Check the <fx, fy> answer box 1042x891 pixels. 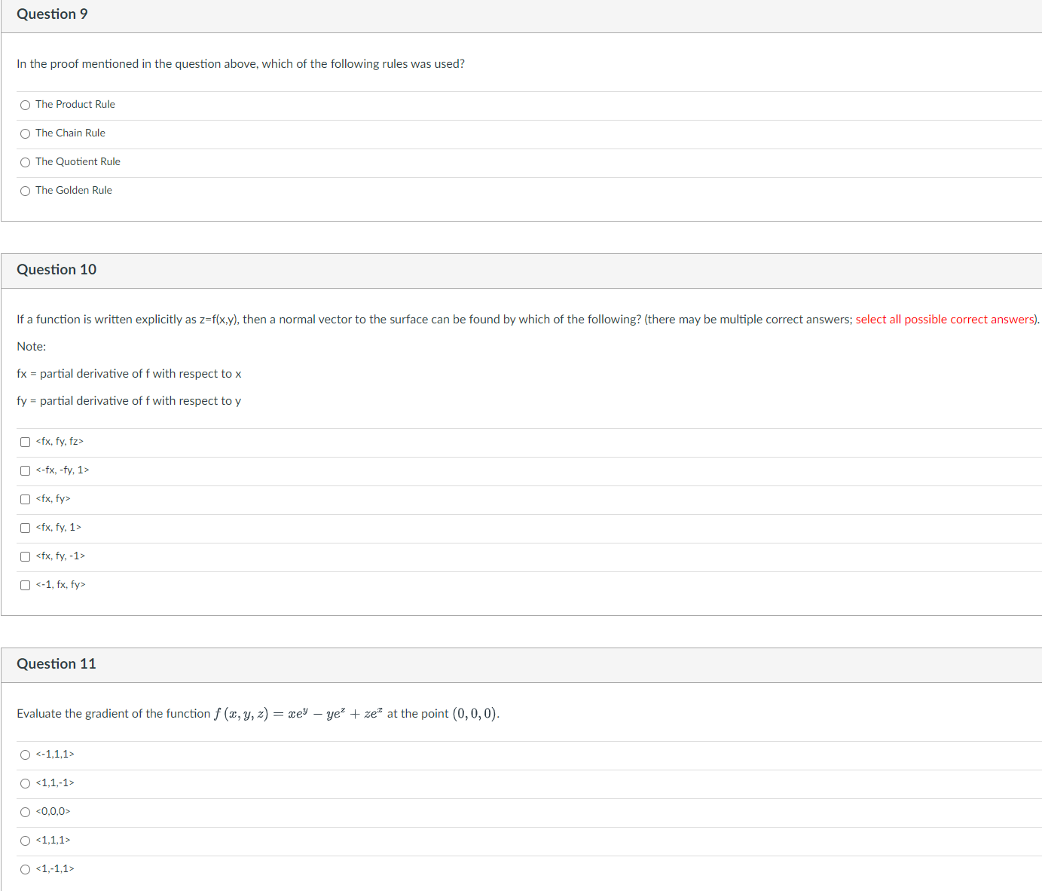25,499
